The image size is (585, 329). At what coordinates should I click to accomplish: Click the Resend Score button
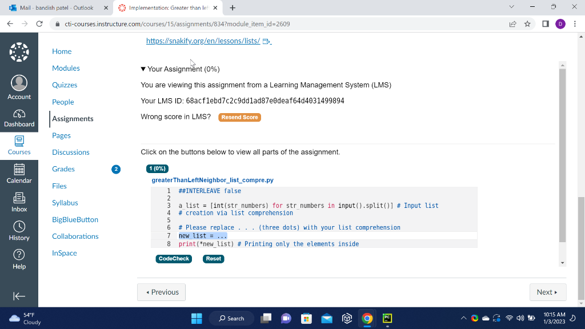(x=239, y=117)
